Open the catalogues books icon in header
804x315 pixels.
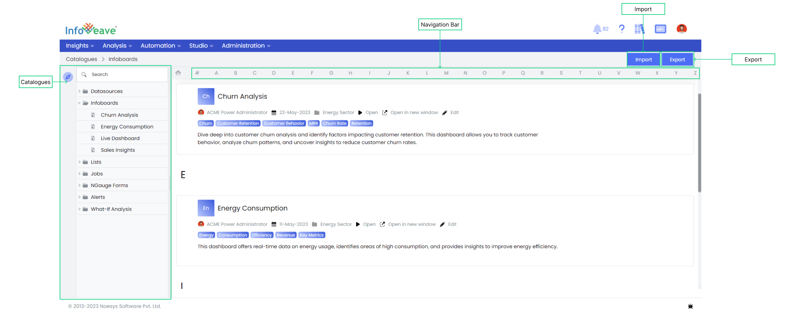click(639, 29)
